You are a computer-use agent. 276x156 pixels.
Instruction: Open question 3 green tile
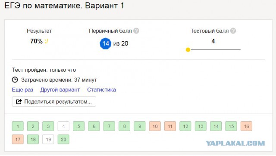pos(48,126)
